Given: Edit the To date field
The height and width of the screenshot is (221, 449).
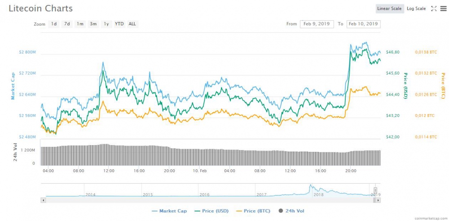Looking at the screenshot, I should [363, 24].
